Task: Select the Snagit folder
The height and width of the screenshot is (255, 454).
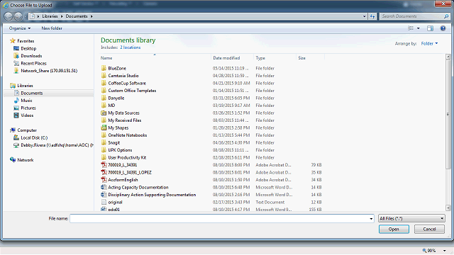Action: pos(113,142)
